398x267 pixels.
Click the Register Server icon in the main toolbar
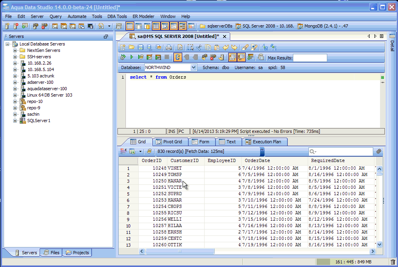pyautogui.click(x=7, y=26)
